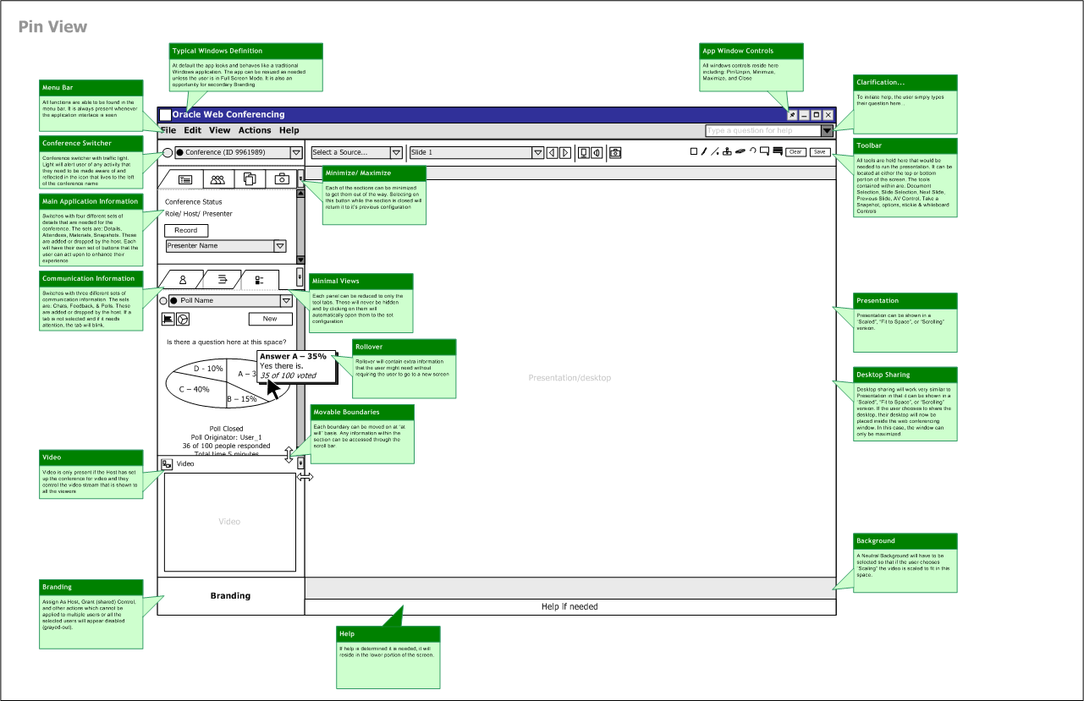This screenshot has width=1084, height=701.
Task: Click the New poll button
Action: click(270, 319)
